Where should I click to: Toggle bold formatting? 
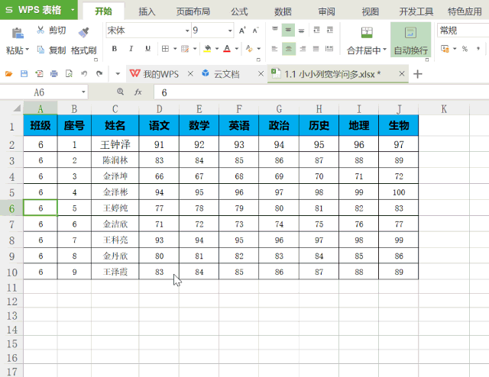[115, 49]
